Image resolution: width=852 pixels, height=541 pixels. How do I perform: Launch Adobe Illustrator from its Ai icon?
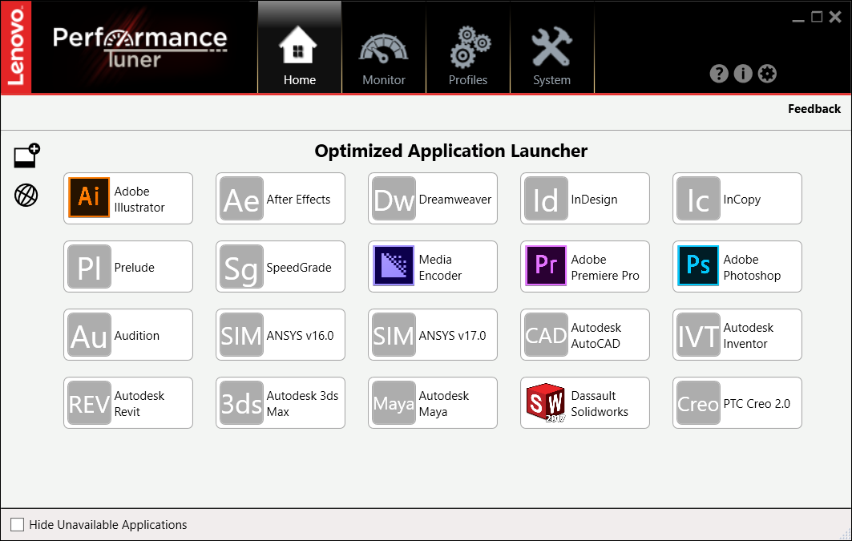point(89,198)
